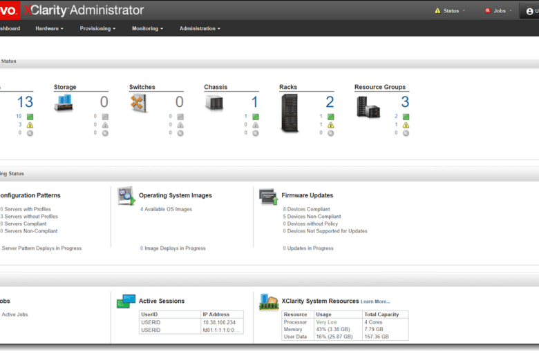Click green status icon beside count 10
539x356 pixels.
point(30,117)
